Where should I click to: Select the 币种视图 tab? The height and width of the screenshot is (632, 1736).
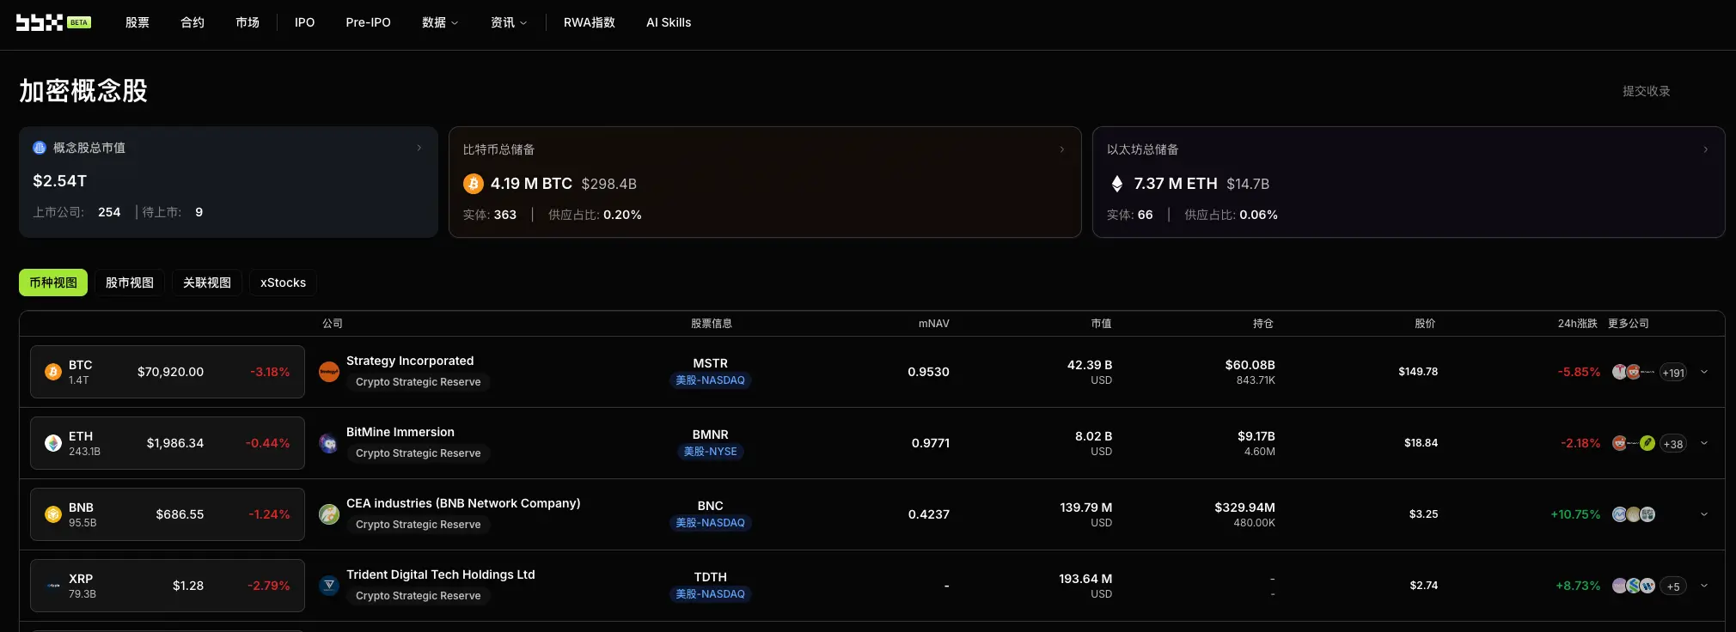(x=53, y=283)
